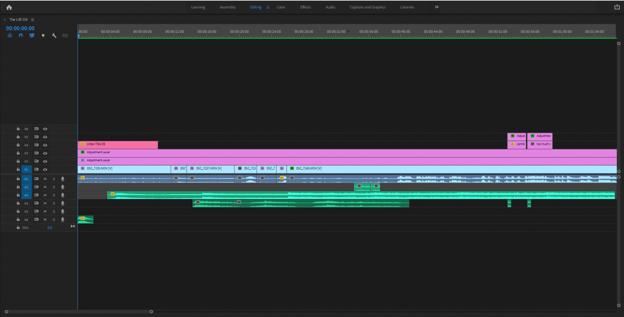Toggle Linked Selection icon in timeline
The image size is (624, 317).
[x=32, y=36]
